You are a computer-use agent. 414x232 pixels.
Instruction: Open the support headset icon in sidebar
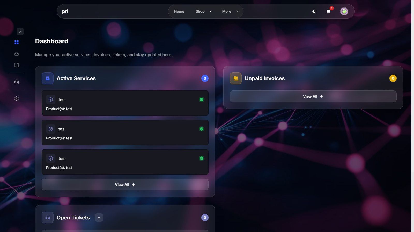(17, 82)
